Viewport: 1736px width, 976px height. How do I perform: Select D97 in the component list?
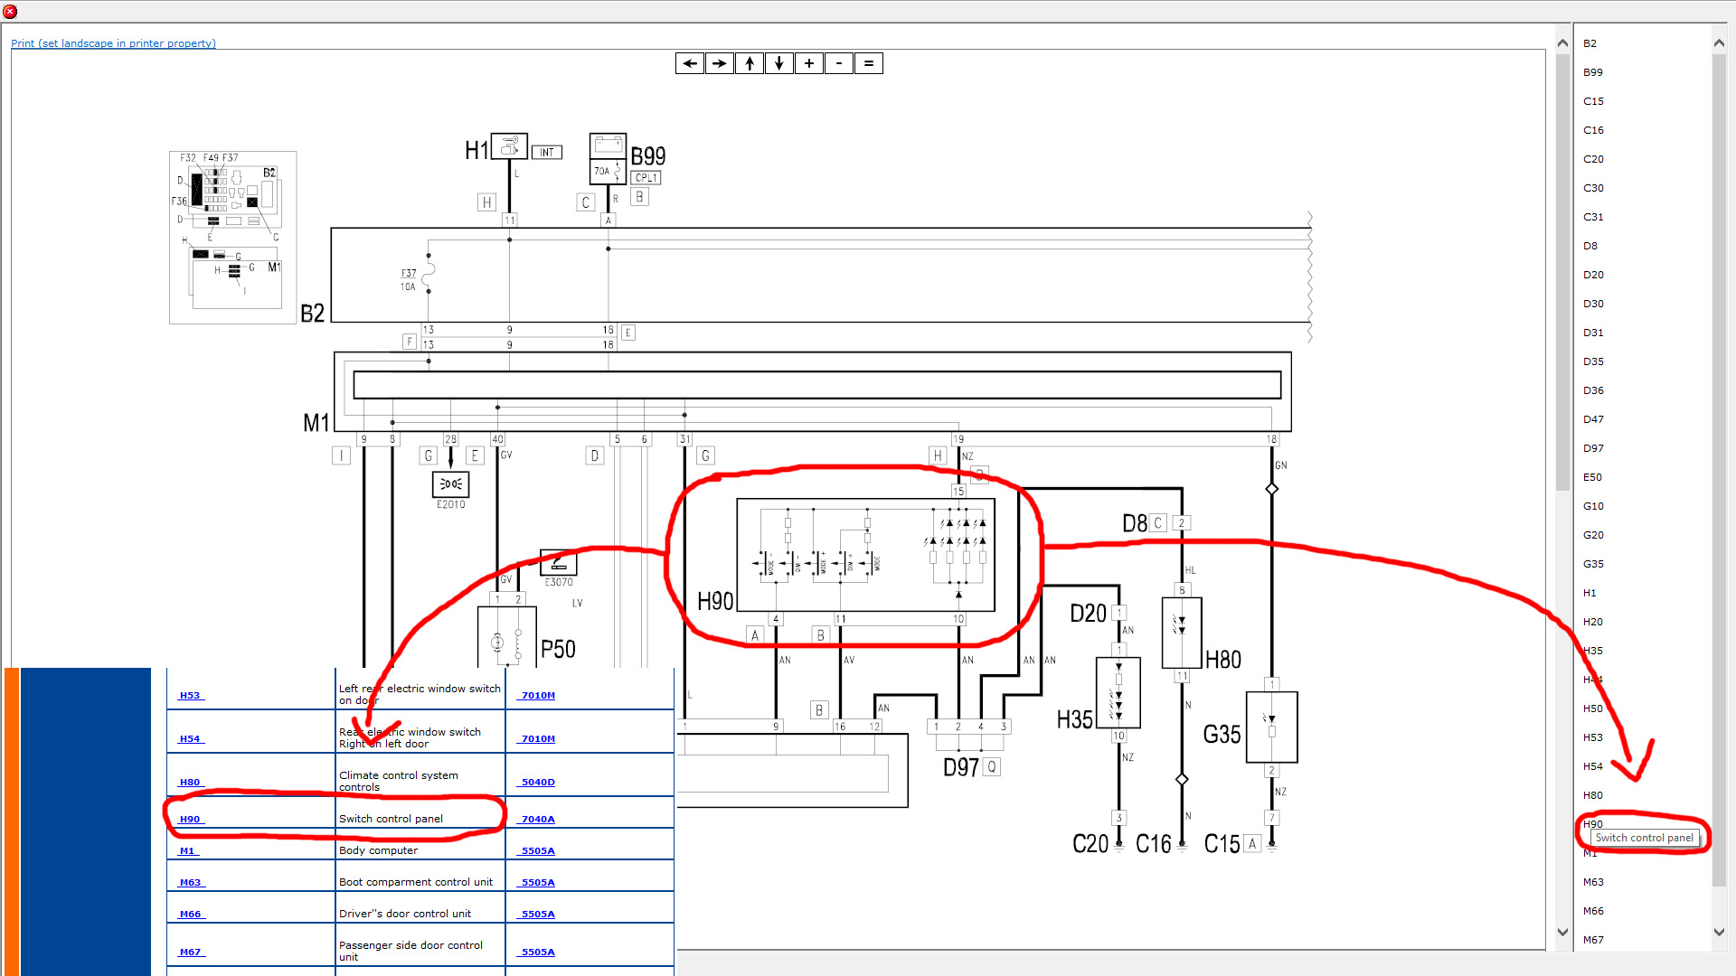[x=1593, y=448]
